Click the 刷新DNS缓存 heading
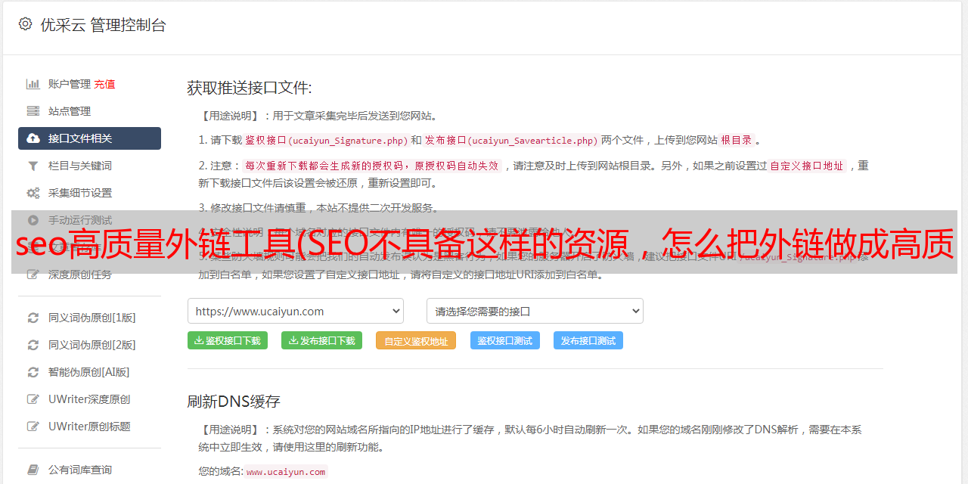The height and width of the screenshot is (484, 968). point(234,401)
